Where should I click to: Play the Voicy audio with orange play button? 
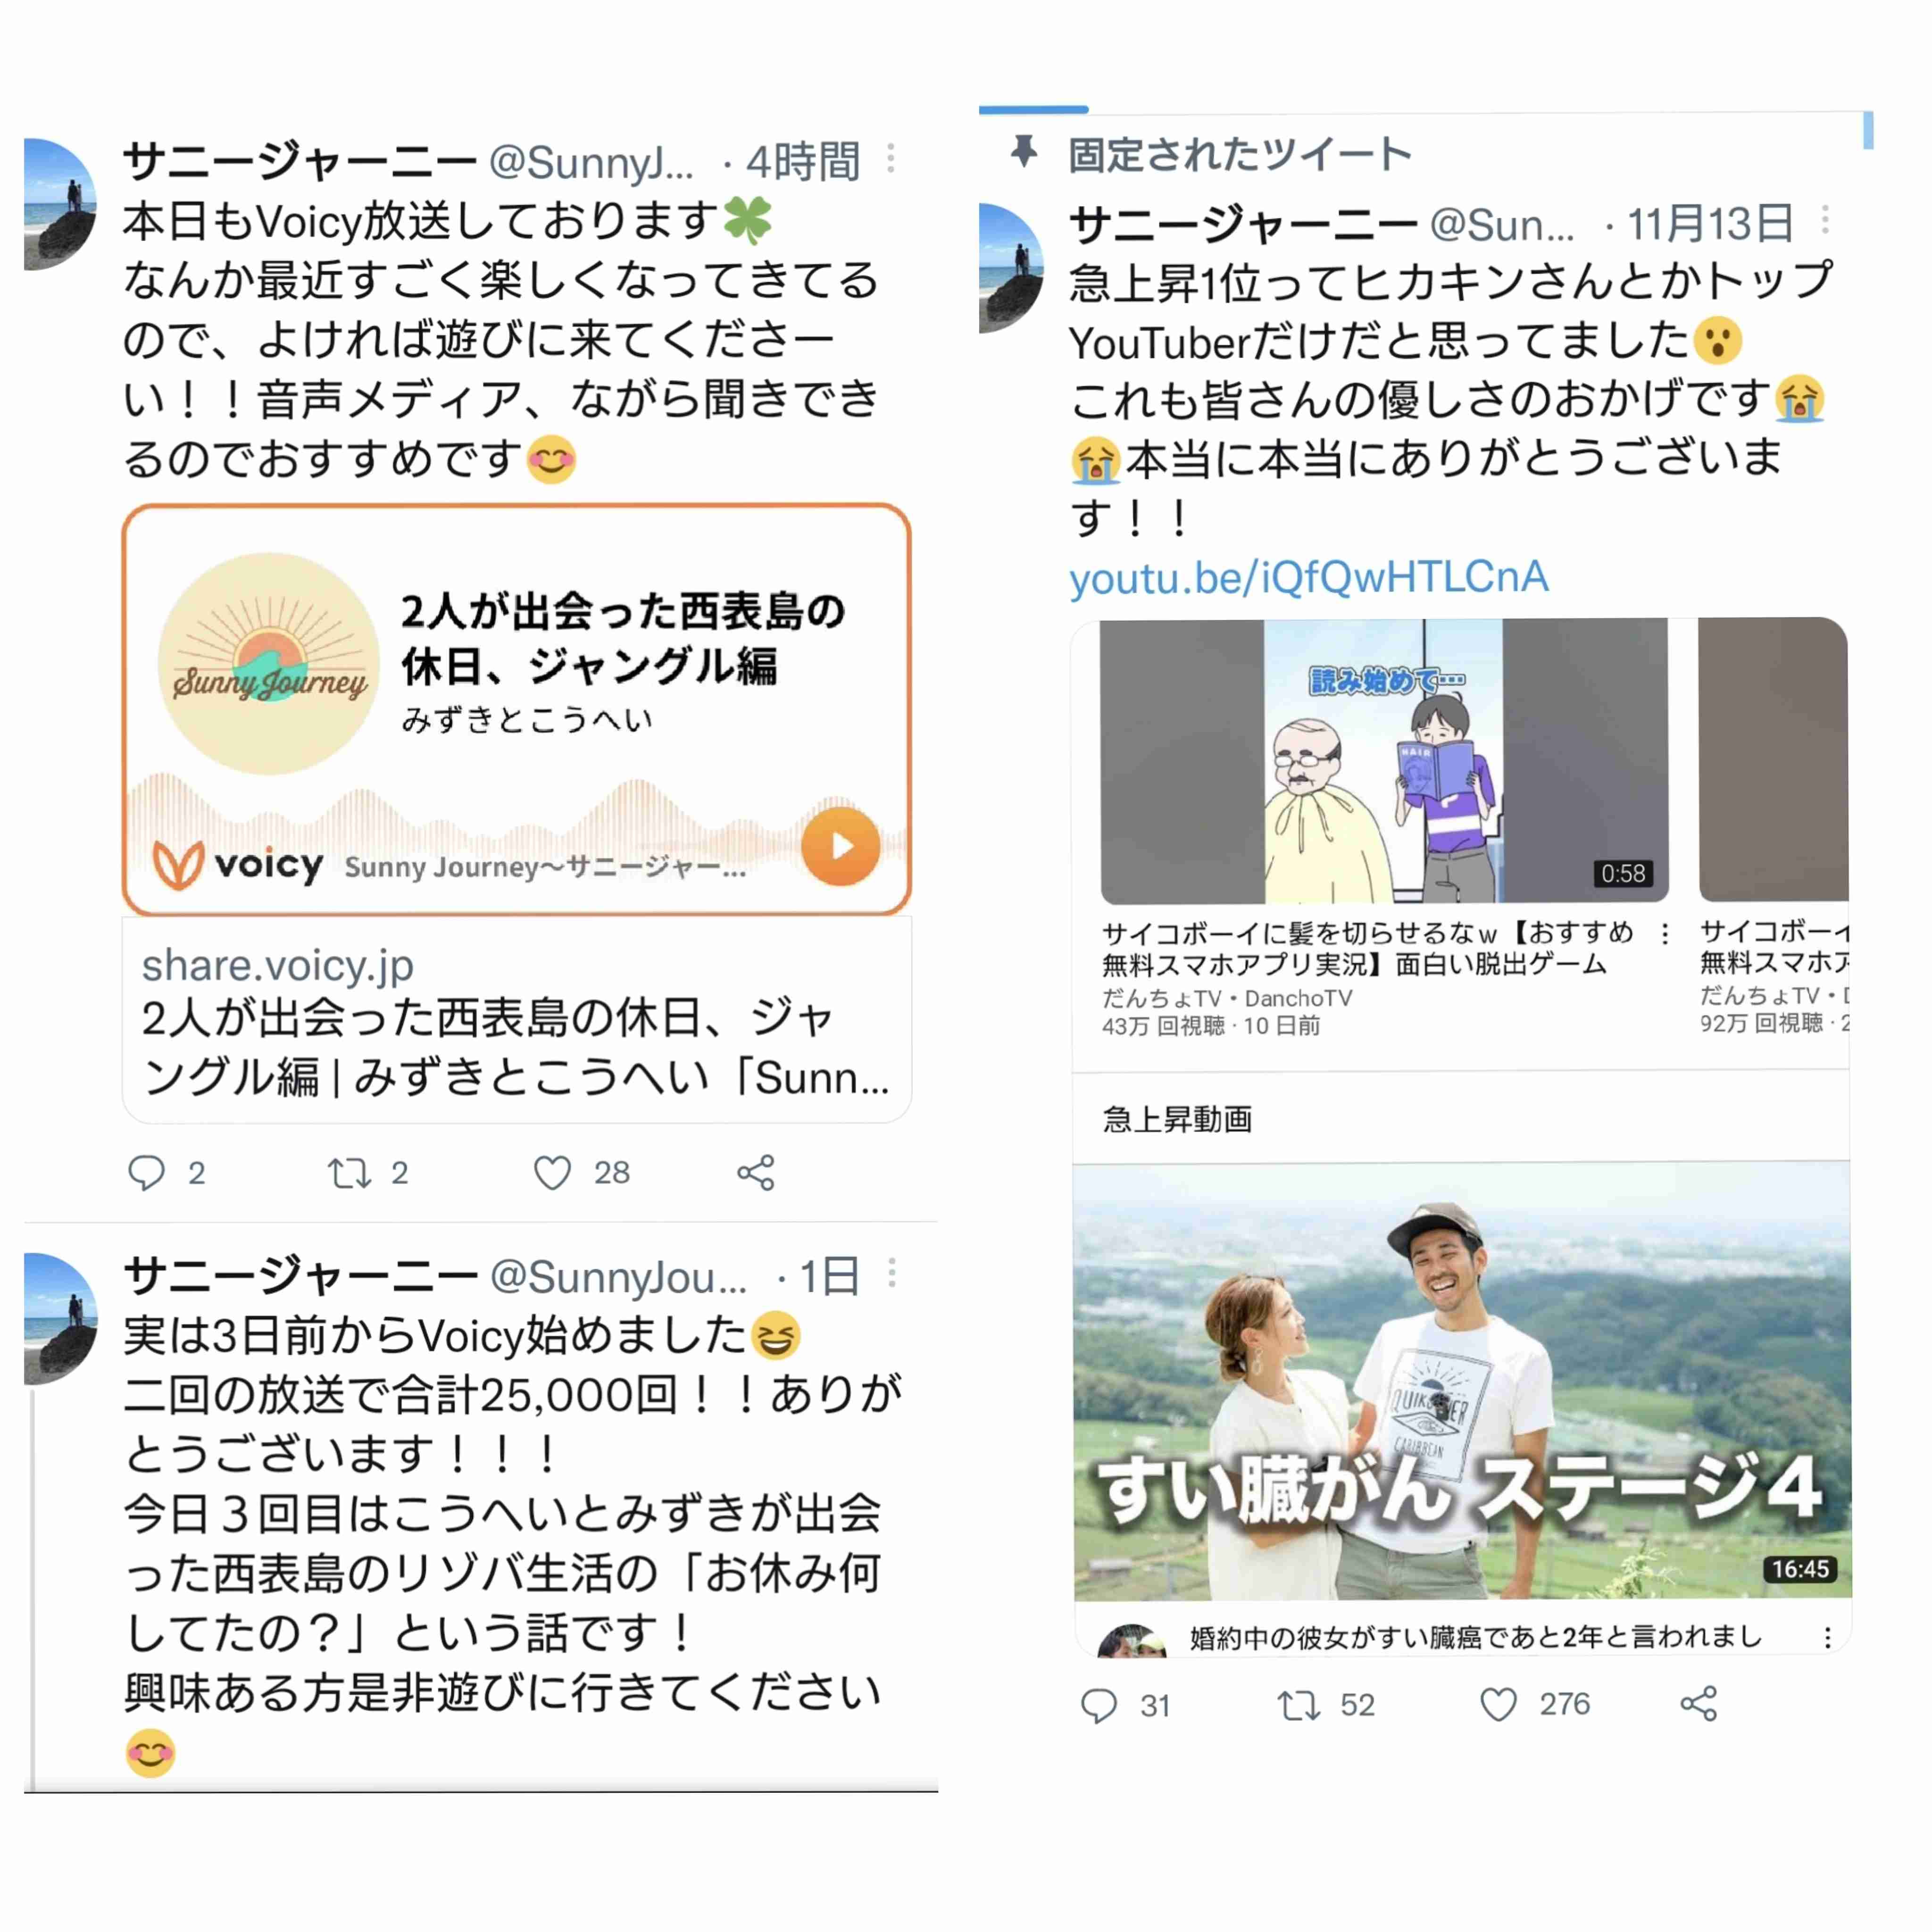(x=841, y=847)
